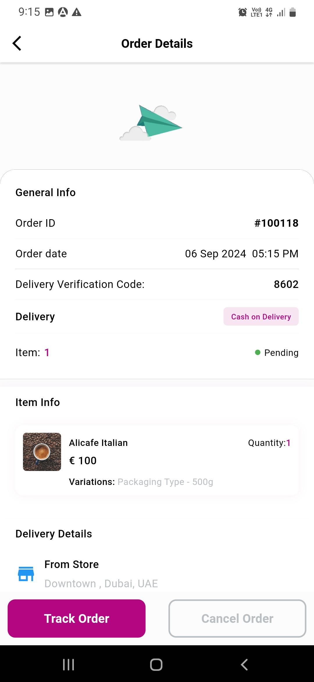
Task: Expand the General Info section
Action: [45, 192]
